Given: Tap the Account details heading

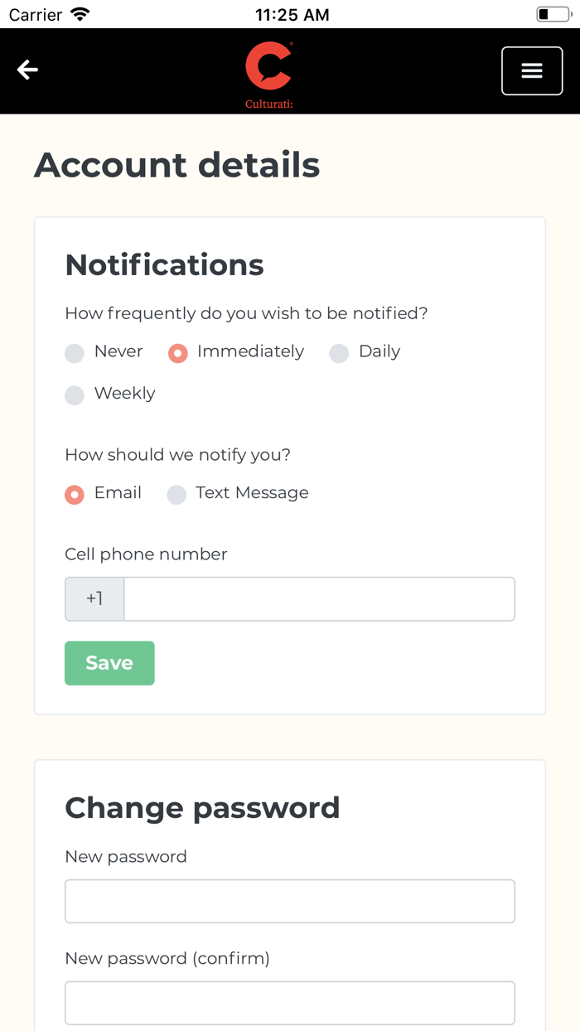Looking at the screenshot, I should pyautogui.click(x=177, y=165).
